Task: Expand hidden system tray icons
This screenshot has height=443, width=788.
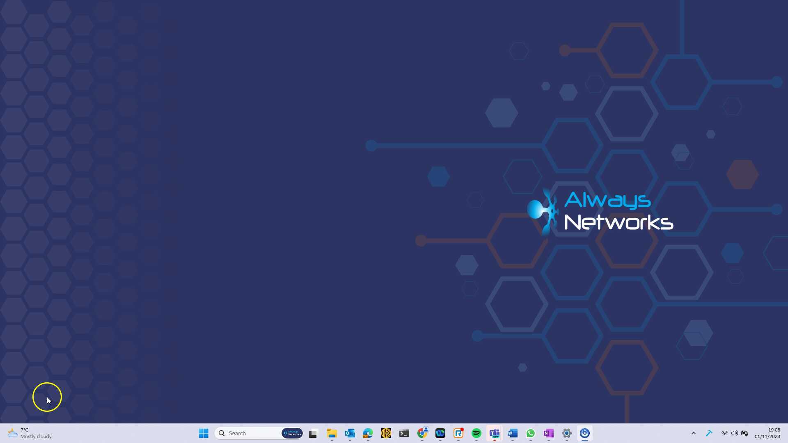Action: (694, 433)
